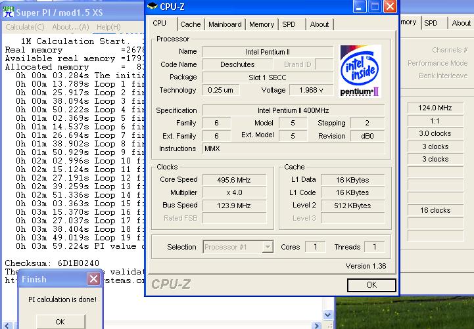Click the 03m 59.224s PI value line
The height and width of the screenshot is (329, 474).
(80, 246)
